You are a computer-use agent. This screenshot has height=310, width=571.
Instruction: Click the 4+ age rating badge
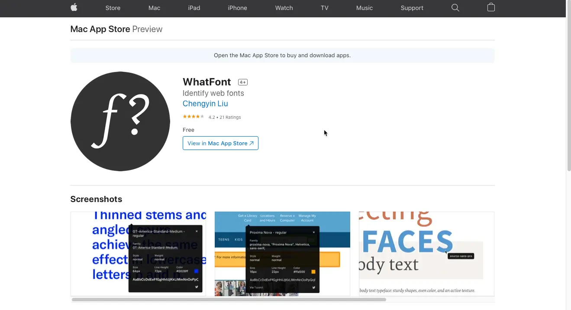click(243, 82)
